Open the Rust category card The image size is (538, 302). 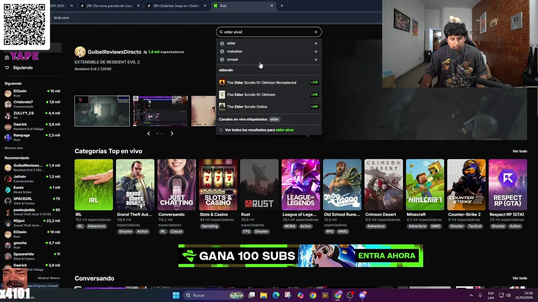pyautogui.click(x=259, y=185)
